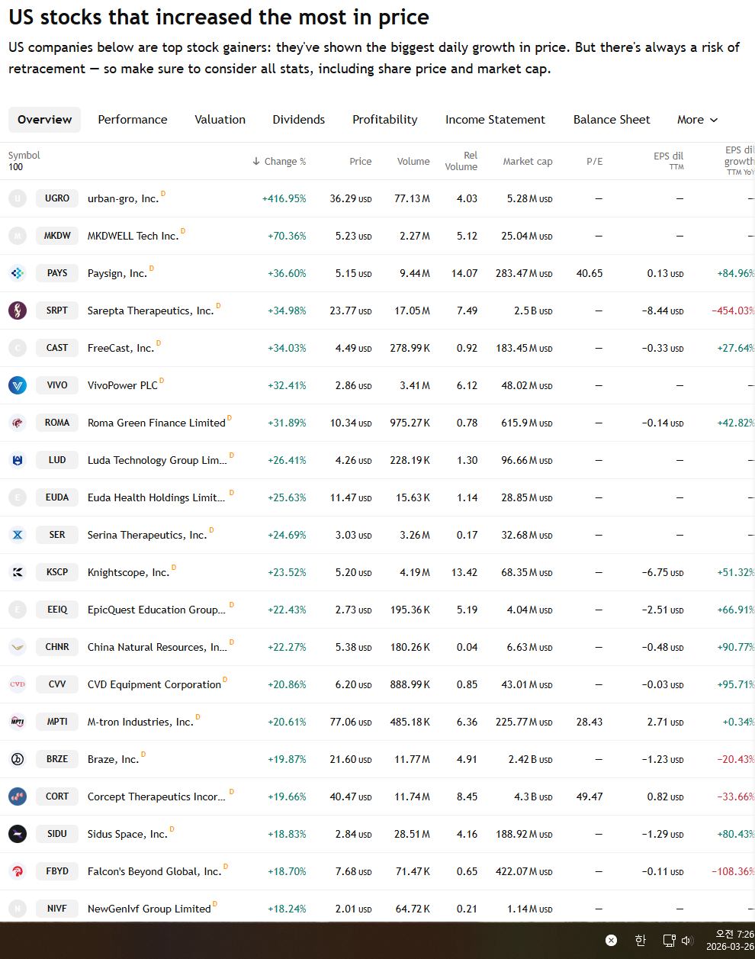Click the Braze BRZE logo icon

coord(18,759)
